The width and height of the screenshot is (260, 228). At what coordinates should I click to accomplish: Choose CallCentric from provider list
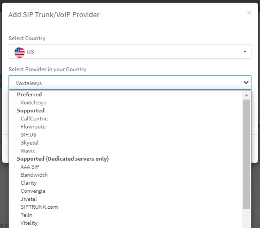click(34, 119)
